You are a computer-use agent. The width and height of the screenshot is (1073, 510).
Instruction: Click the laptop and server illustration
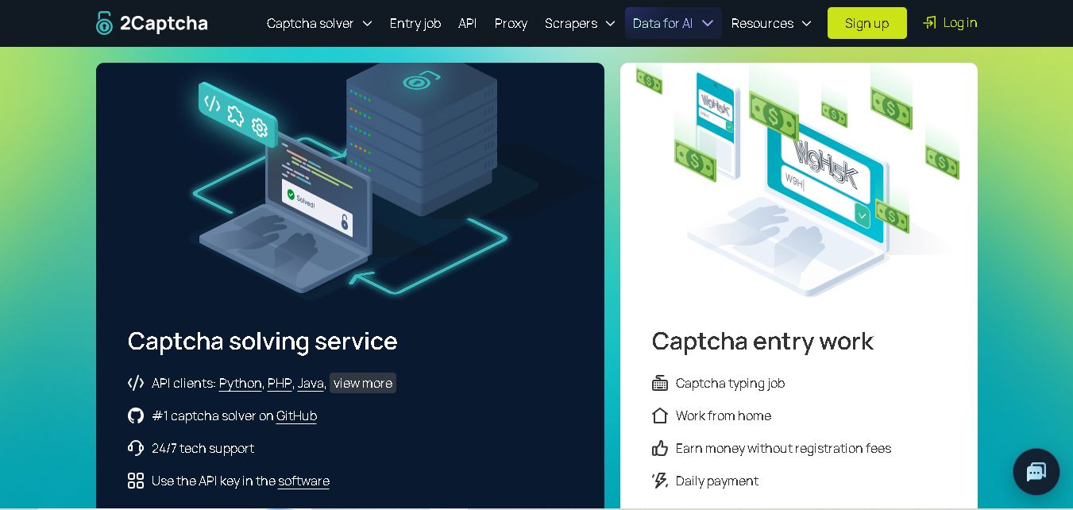tap(349, 181)
